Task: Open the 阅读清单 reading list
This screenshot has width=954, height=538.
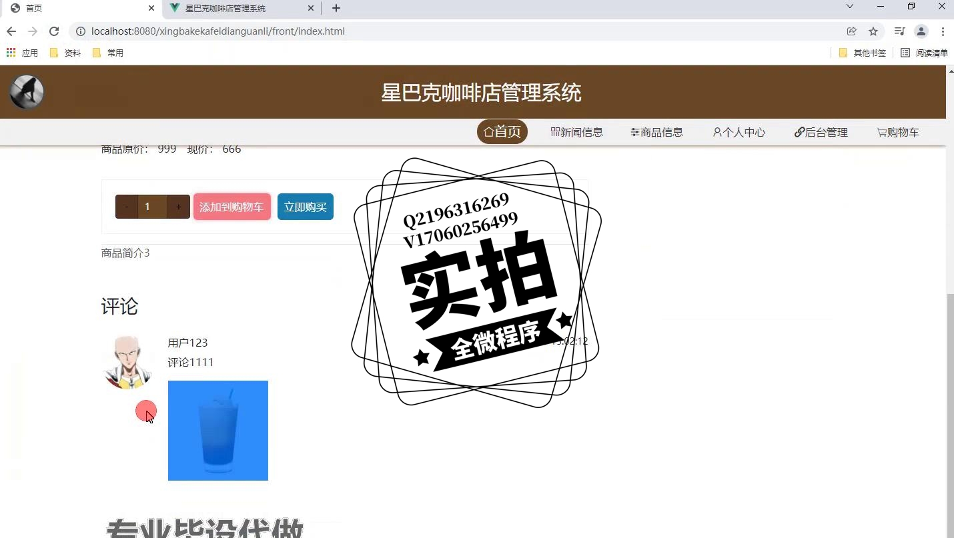Action: point(924,53)
